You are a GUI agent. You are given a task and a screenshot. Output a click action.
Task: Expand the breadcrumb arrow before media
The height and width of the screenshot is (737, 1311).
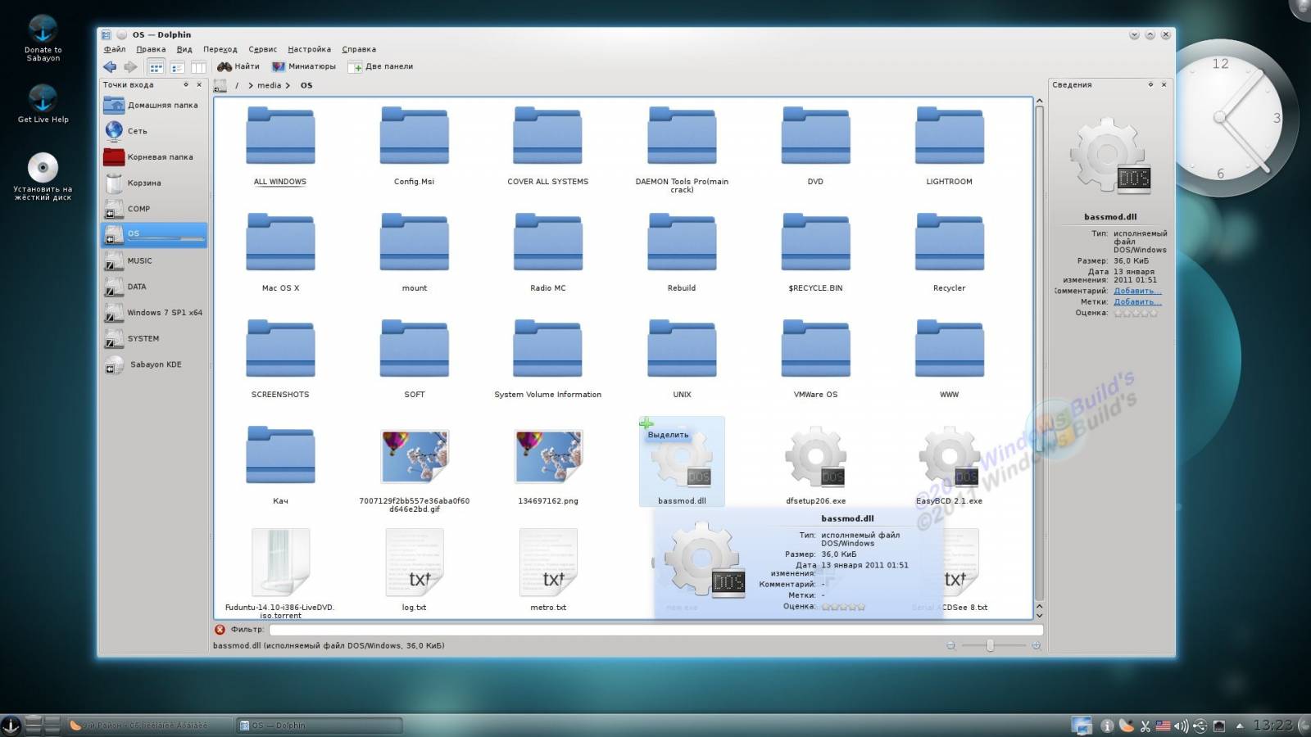coord(251,85)
